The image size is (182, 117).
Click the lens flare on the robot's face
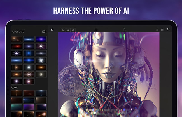coord(92,62)
